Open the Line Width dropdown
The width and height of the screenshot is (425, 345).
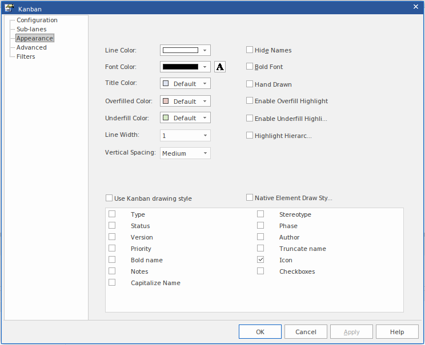coord(205,136)
